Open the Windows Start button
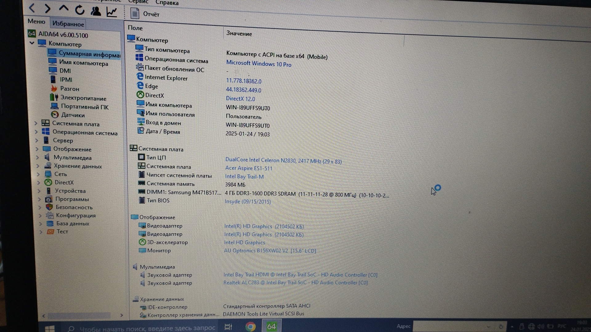The width and height of the screenshot is (591, 332). tap(49, 328)
